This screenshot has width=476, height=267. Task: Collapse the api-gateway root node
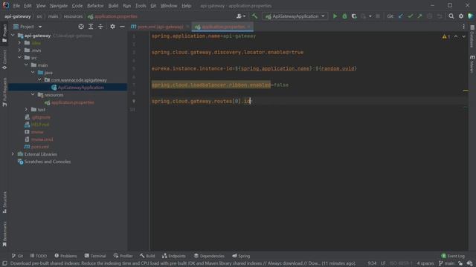(13, 36)
